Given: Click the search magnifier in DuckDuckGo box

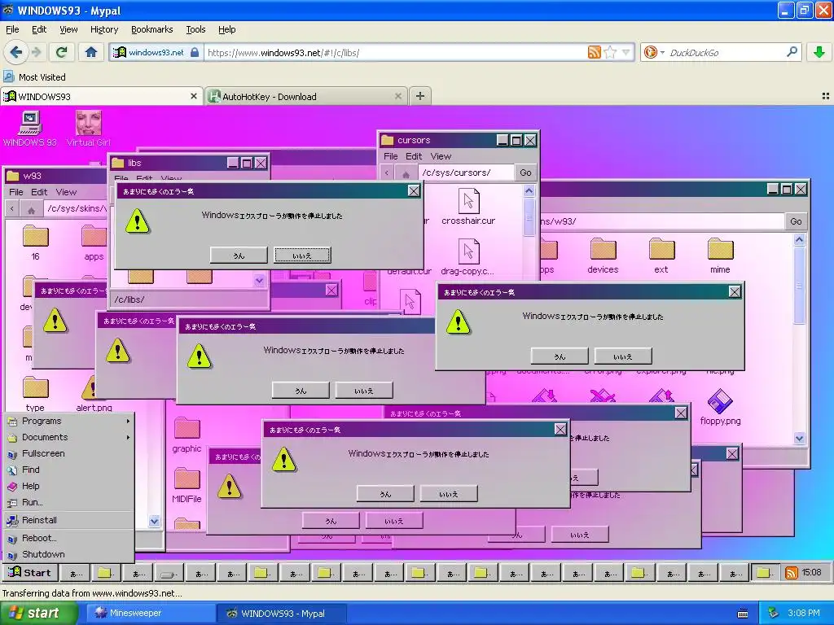Looking at the screenshot, I should pos(792,52).
